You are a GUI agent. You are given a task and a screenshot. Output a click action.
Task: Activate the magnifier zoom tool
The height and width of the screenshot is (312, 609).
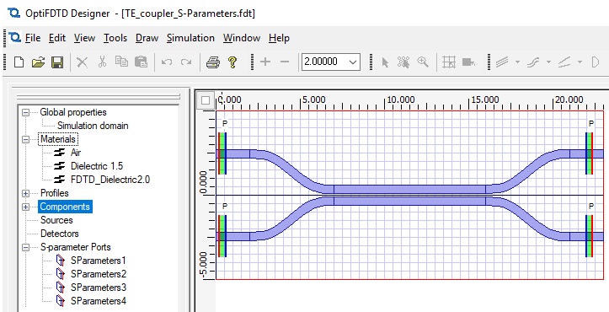(423, 62)
